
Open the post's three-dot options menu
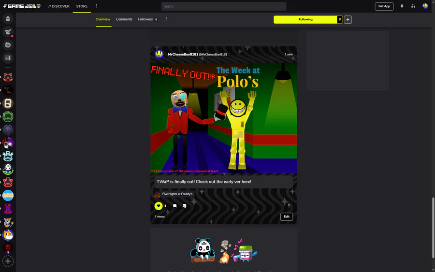289,206
